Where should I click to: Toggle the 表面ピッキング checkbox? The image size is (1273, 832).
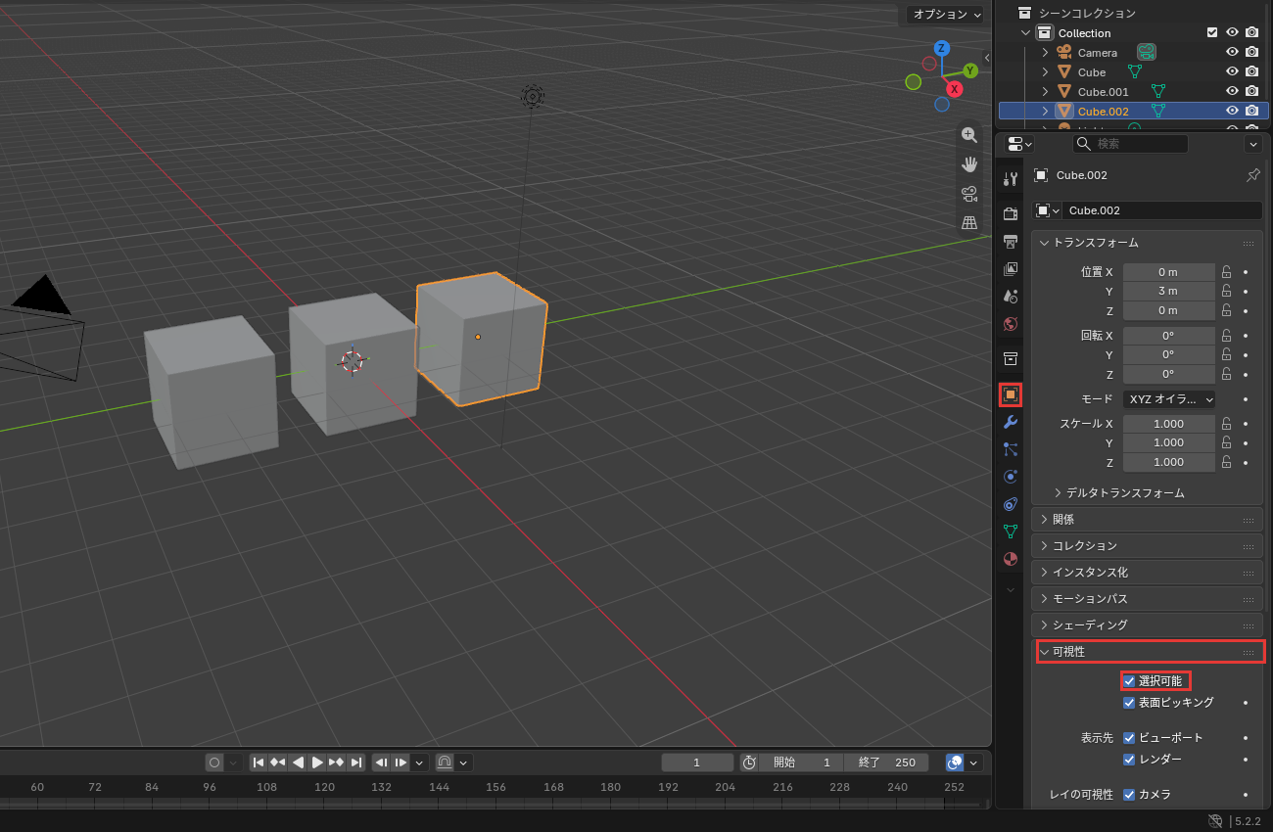tap(1129, 703)
